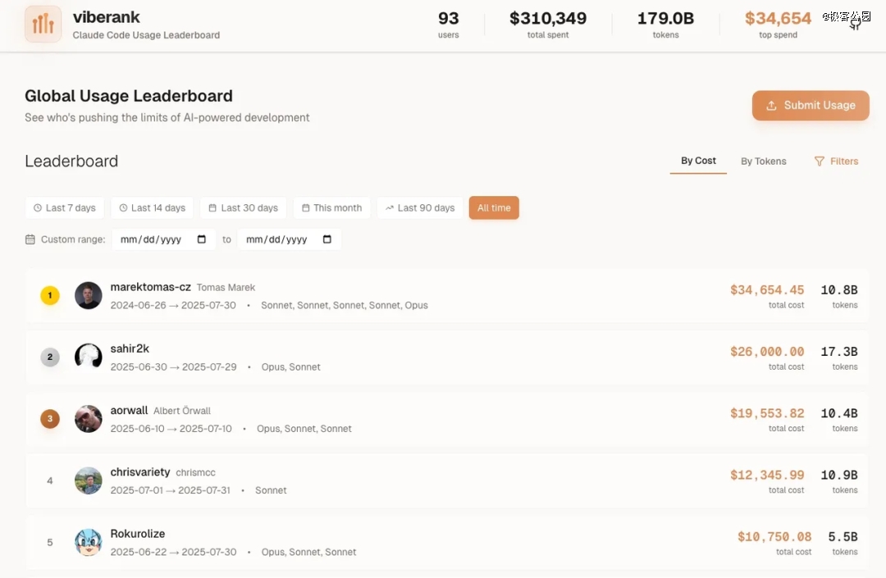886x578 pixels.
Task: Open calendar picker in start date field
Action: [202, 239]
